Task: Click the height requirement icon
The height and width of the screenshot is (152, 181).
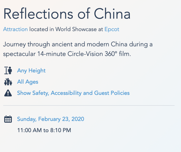Action: [8, 71]
